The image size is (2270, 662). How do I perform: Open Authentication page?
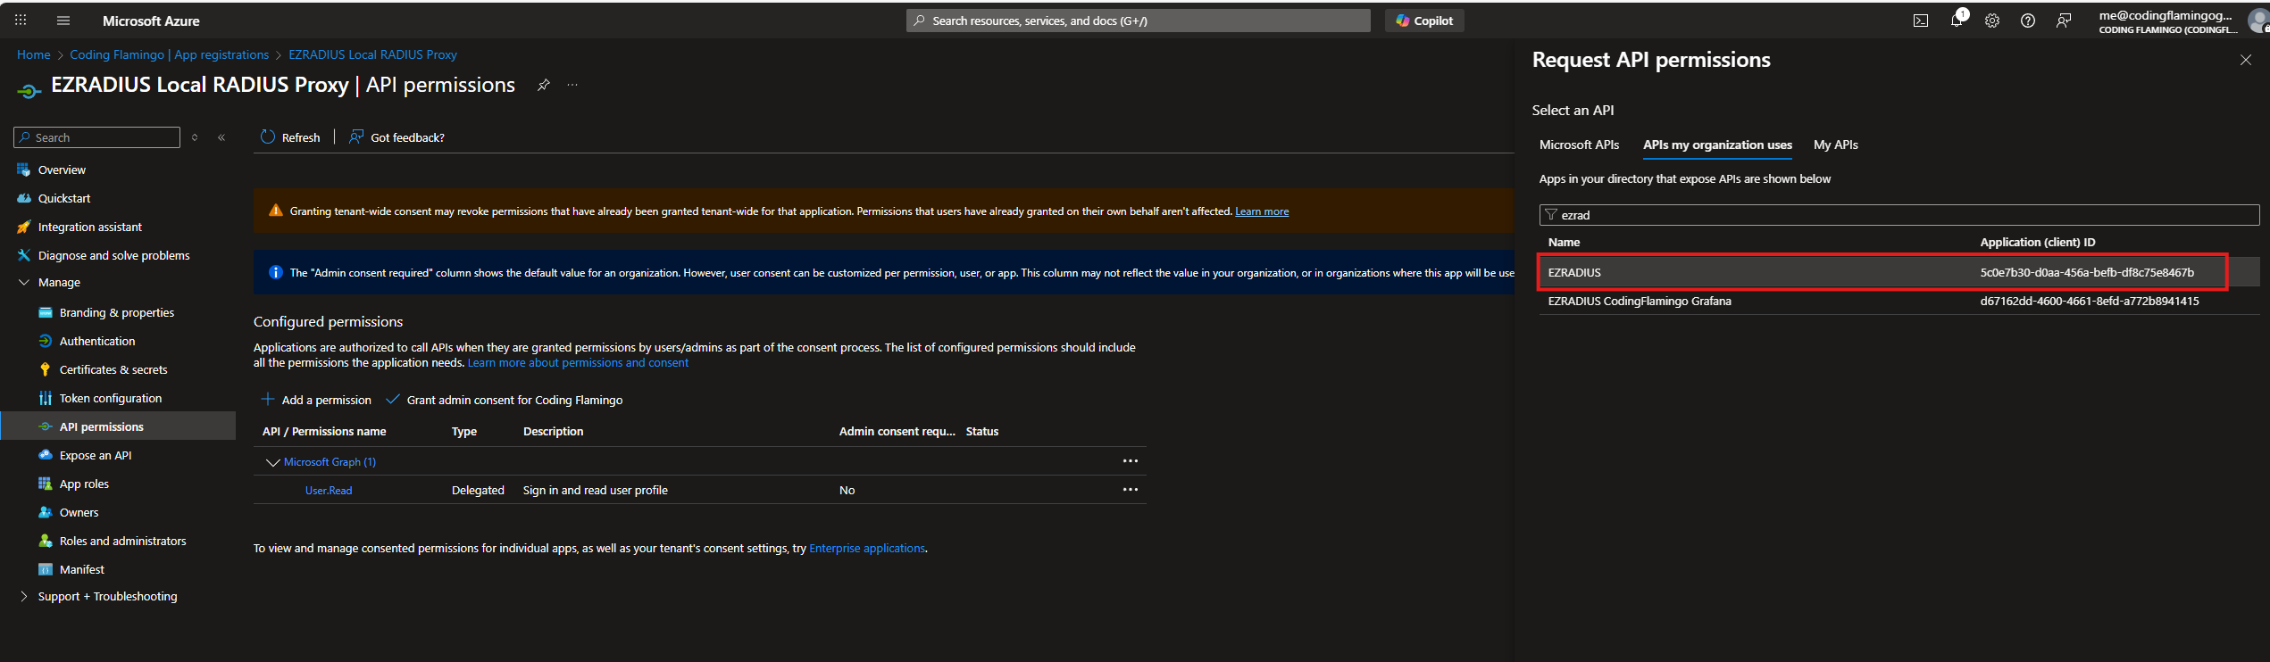pyautogui.click(x=97, y=341)
